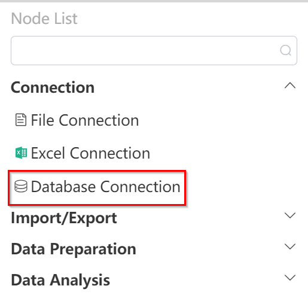Click the green Excel spreadsheet icon
The image size is (308, 298).
tap(21, 153)
